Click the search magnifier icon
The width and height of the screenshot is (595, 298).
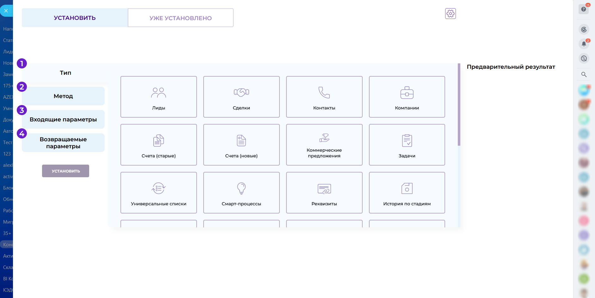tap(584, 74)
